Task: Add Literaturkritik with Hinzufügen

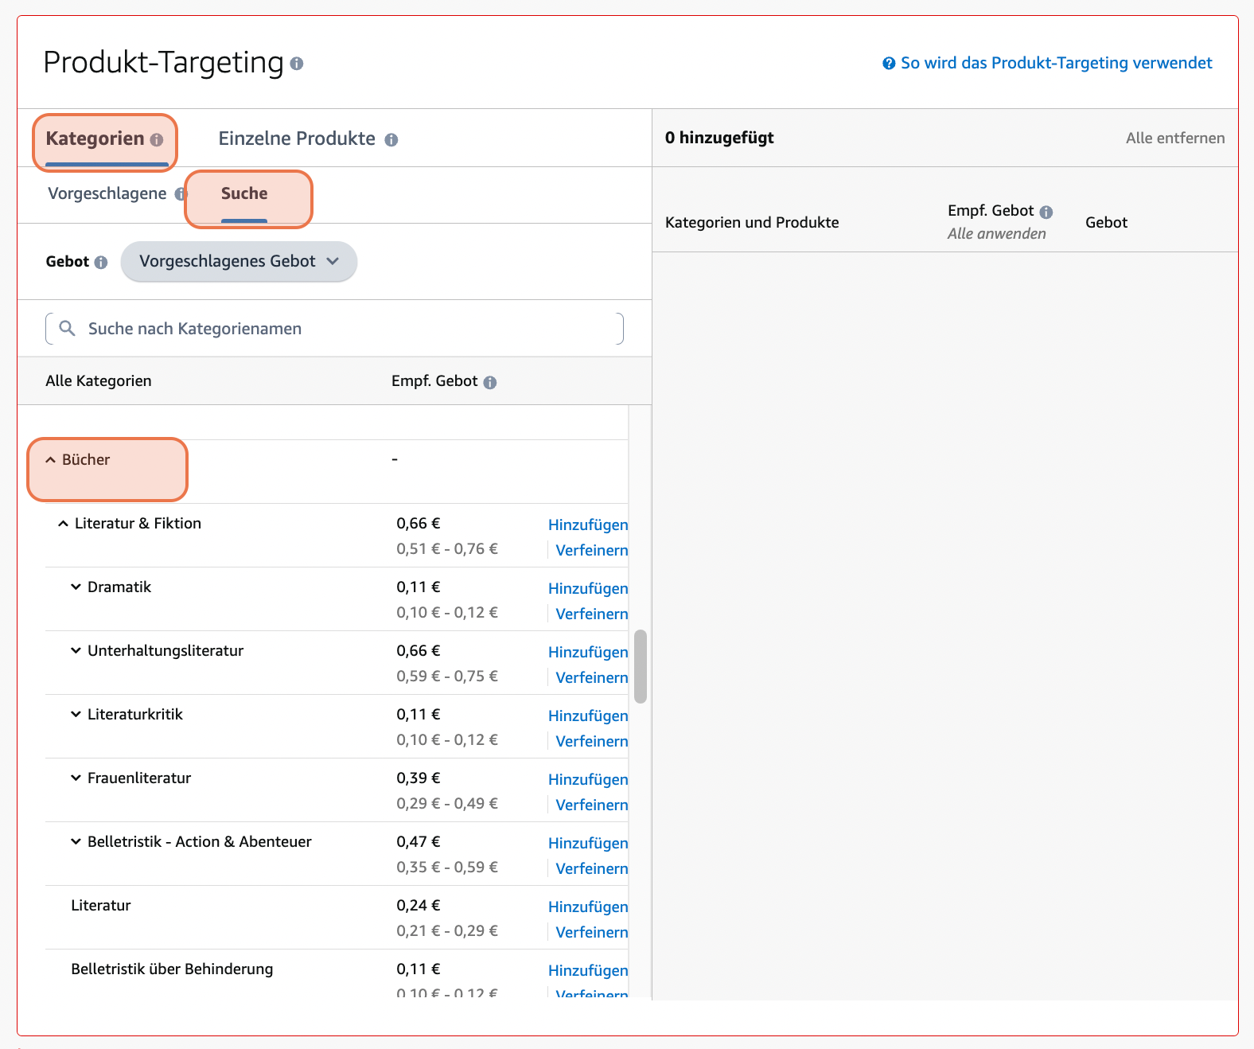Action: 588,716
